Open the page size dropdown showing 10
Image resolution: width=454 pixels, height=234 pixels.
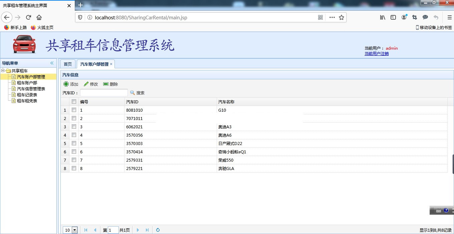74,230
